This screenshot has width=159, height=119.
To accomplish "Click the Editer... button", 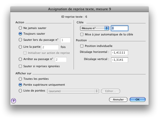I will pyautogui.click(x=111, y=91).
